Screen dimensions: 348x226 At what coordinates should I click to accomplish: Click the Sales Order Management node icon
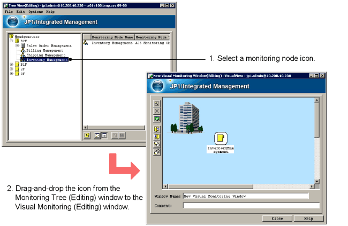[23, 45]
